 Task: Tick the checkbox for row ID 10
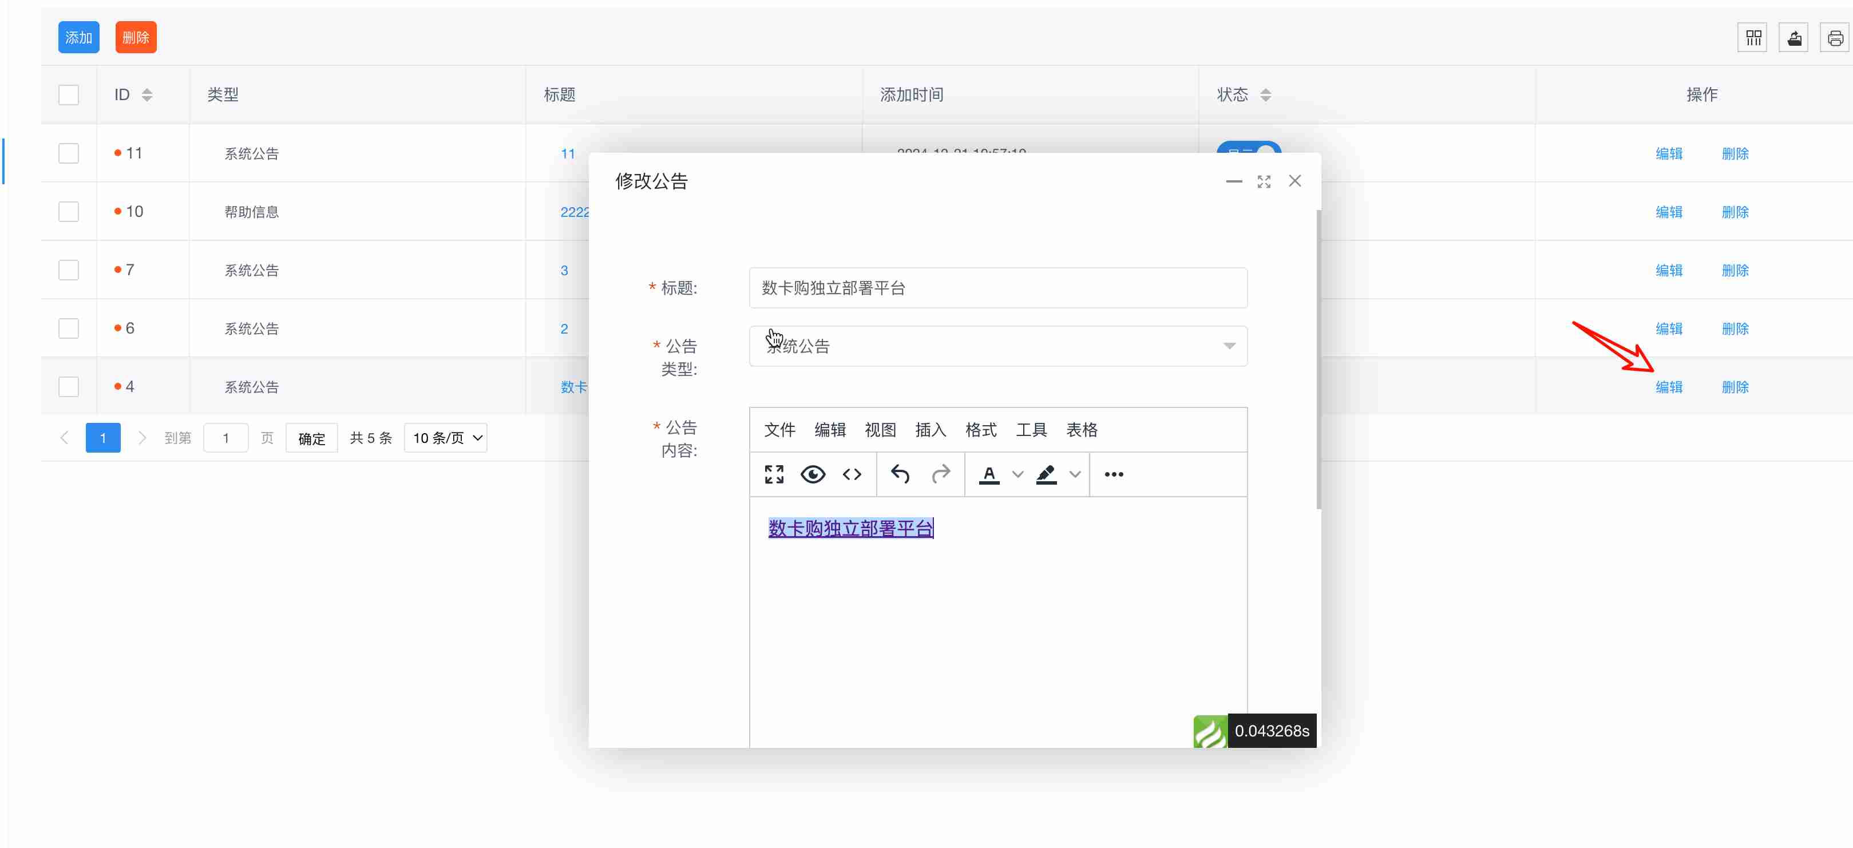pos(68,212)
